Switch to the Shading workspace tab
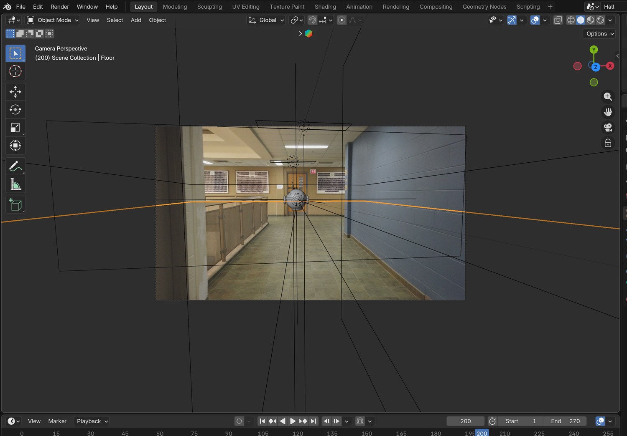The height and width of the screenshot is (436, 627). (325, 7)
